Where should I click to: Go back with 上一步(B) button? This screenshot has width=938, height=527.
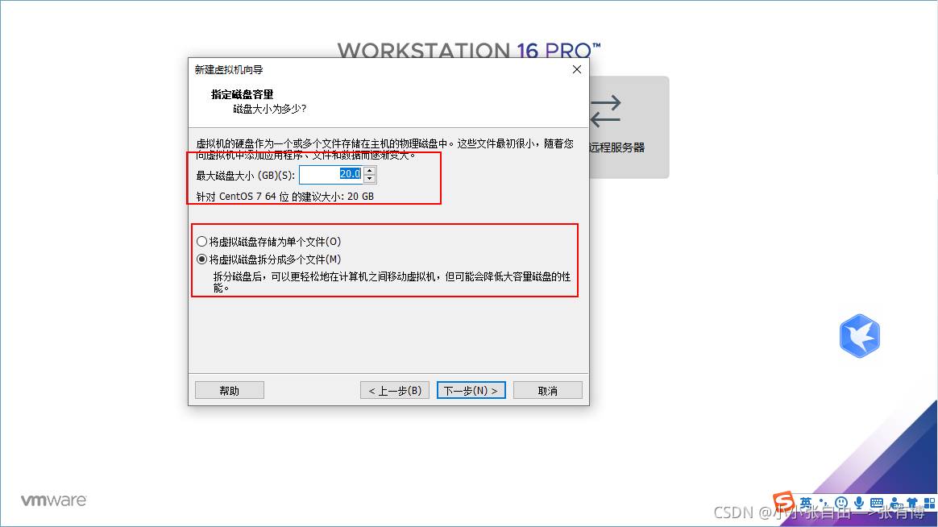pos(394,391)
